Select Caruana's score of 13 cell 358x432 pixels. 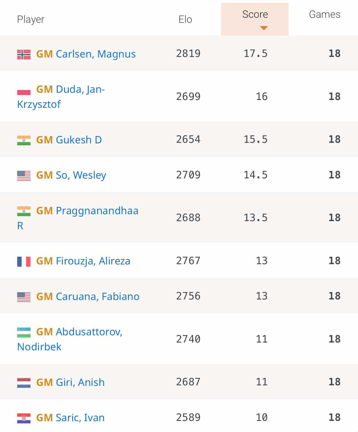(x=261, y=296)
